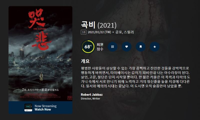Open Robert Jabbaz's profile link
Screen dimensions: 200x120
point(92,94)
